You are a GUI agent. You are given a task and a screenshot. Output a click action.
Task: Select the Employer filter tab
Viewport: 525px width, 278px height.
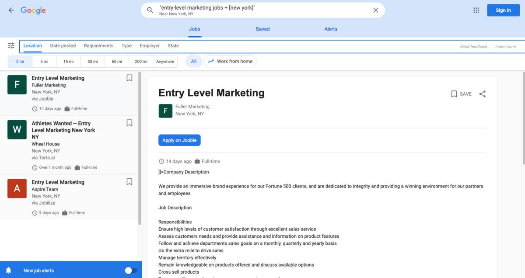coord(150,45)
